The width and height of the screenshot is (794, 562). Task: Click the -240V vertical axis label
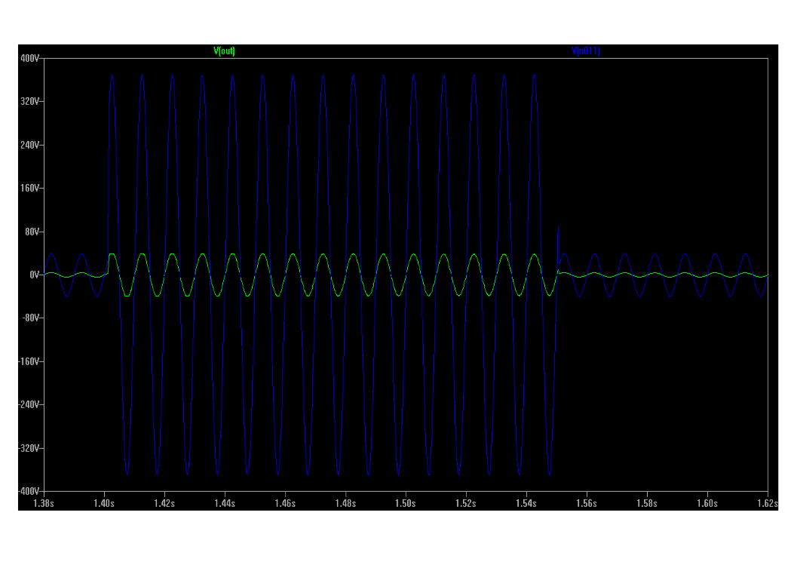[29, 405]
